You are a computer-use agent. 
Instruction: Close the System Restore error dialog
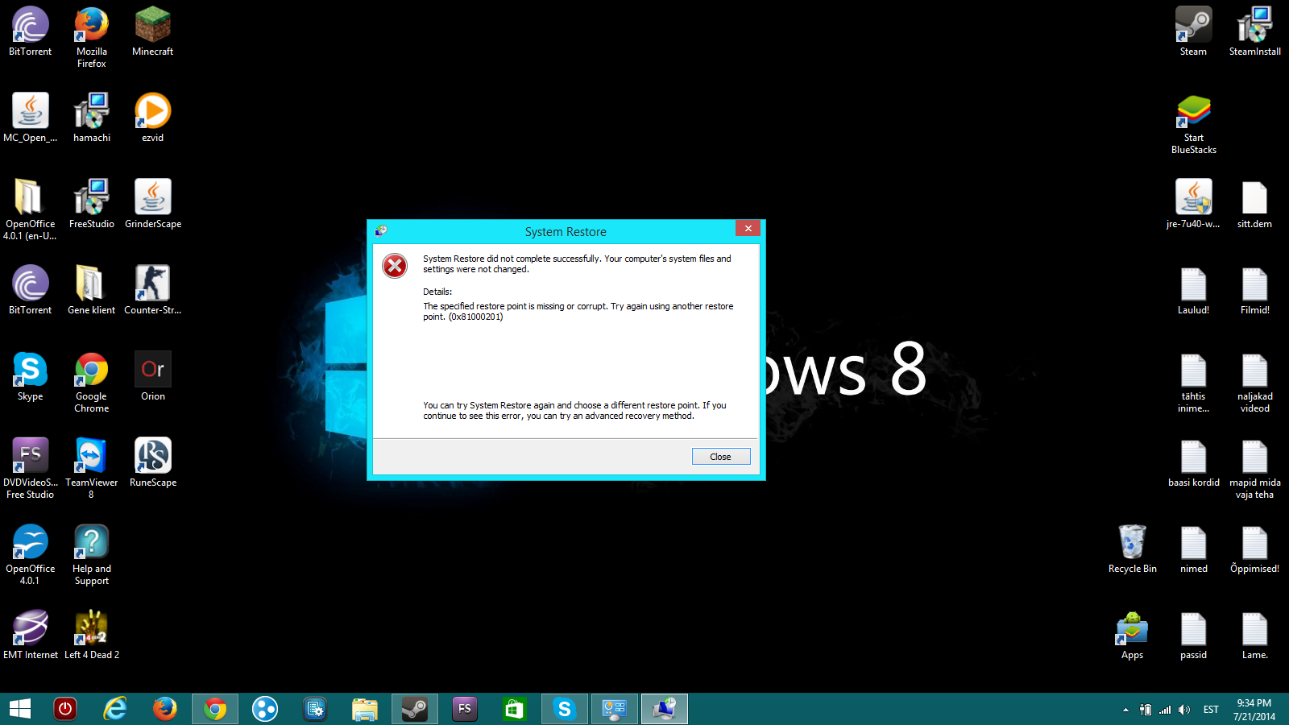(721, 457)
